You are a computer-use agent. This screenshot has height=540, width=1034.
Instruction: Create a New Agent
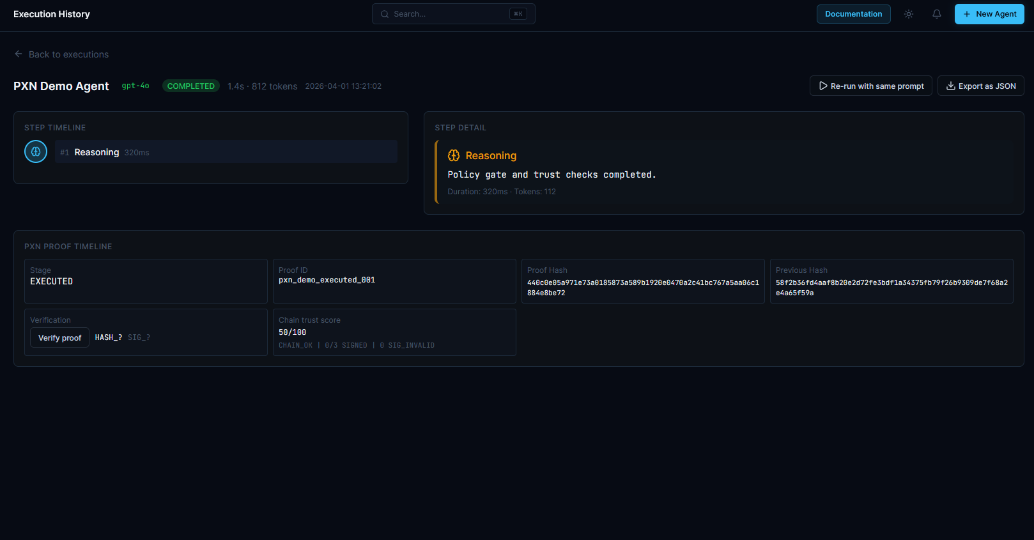click(989, 14)
